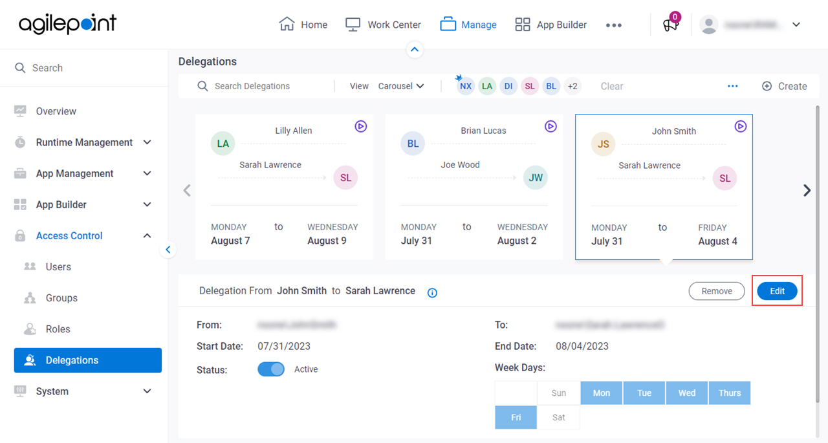
Task: Toggle the Mon week day
Action: 602,393
